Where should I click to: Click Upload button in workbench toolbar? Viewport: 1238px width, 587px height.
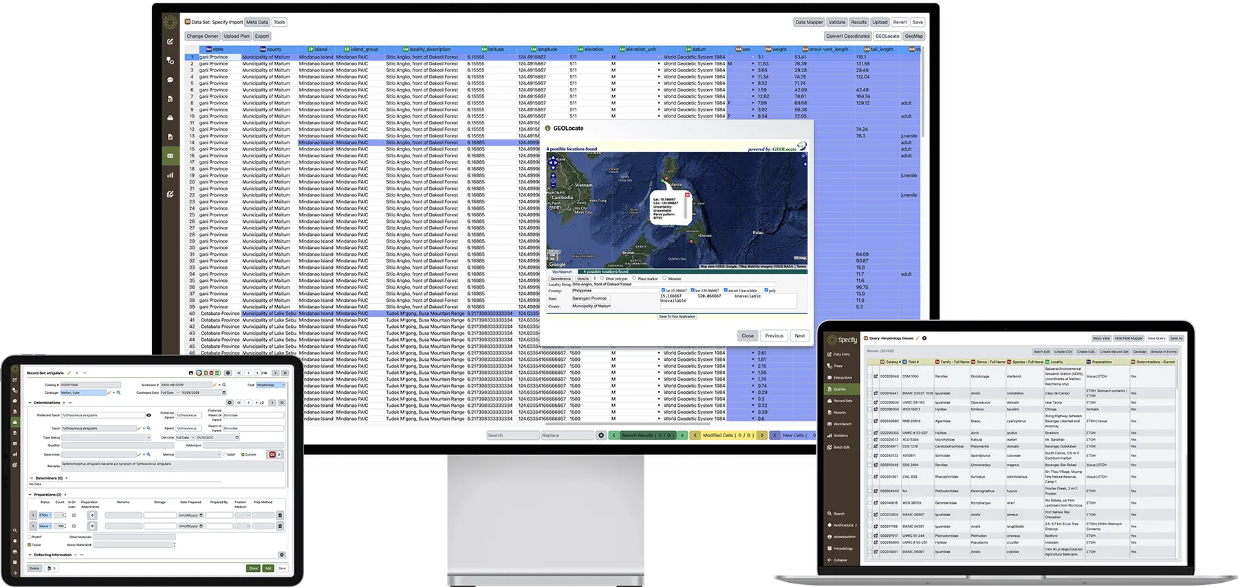pos(880,22)
